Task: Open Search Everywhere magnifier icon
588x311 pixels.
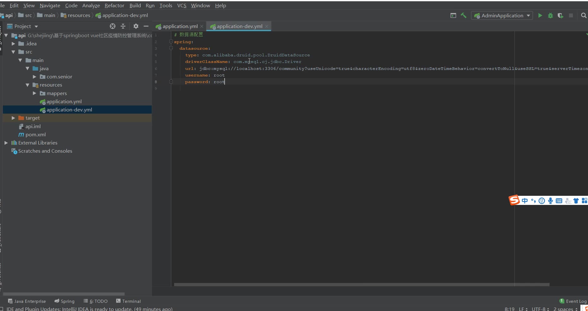Action: pyautogui.click(x=584, y=15)
